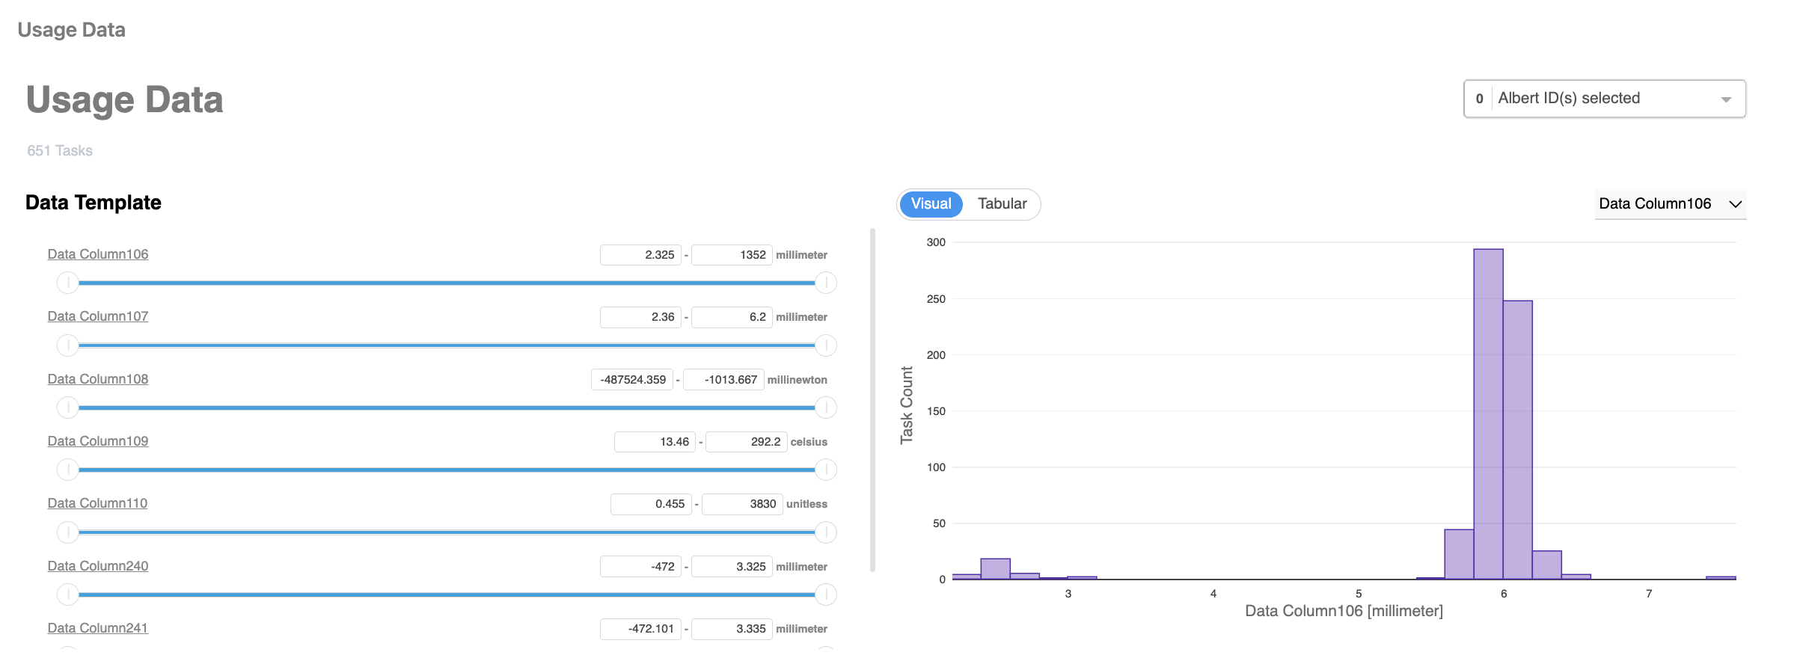
Task: Click Data Column106 maximum value field
Action: [732, 255]
